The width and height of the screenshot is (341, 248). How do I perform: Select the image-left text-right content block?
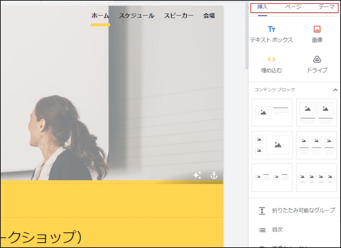[x=272, y=113]
